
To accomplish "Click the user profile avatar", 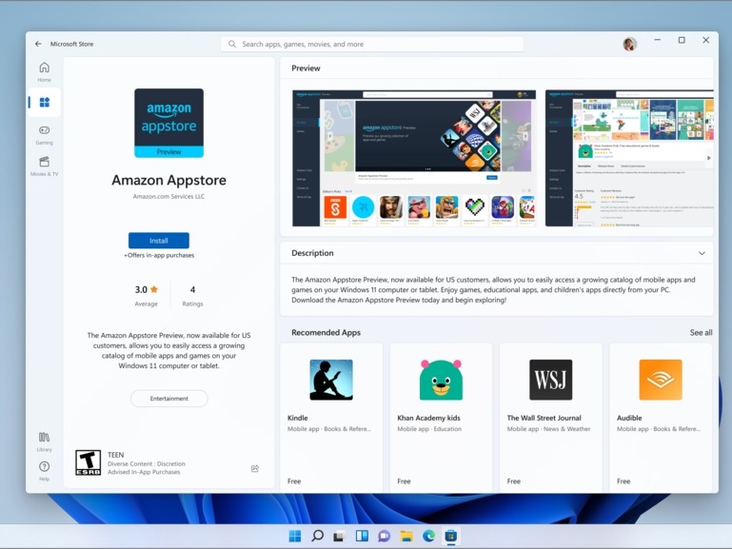I will click(630, 44).
